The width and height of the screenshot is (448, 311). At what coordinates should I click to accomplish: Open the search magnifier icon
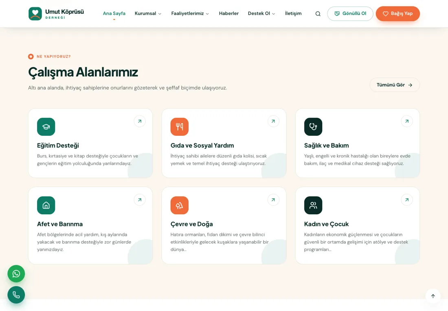tap(318, 14)
